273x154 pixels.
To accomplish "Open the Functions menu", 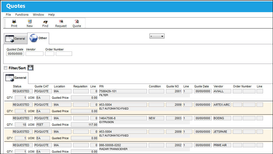I will (x=22, y=15).
